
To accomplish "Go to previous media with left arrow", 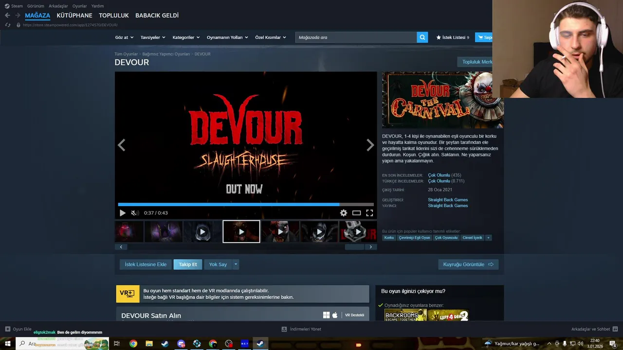I will (121, 145).
